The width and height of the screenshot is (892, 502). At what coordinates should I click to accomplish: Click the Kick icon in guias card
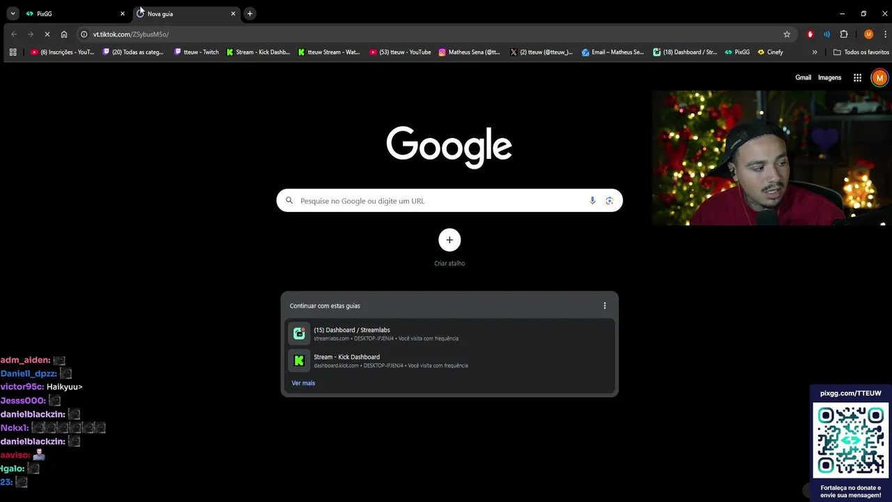coord(299,360)
